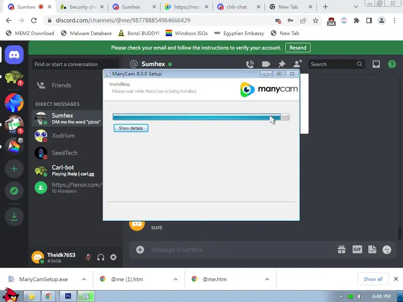Open the emoji picker
403x302 pixels.
[387, 250]
